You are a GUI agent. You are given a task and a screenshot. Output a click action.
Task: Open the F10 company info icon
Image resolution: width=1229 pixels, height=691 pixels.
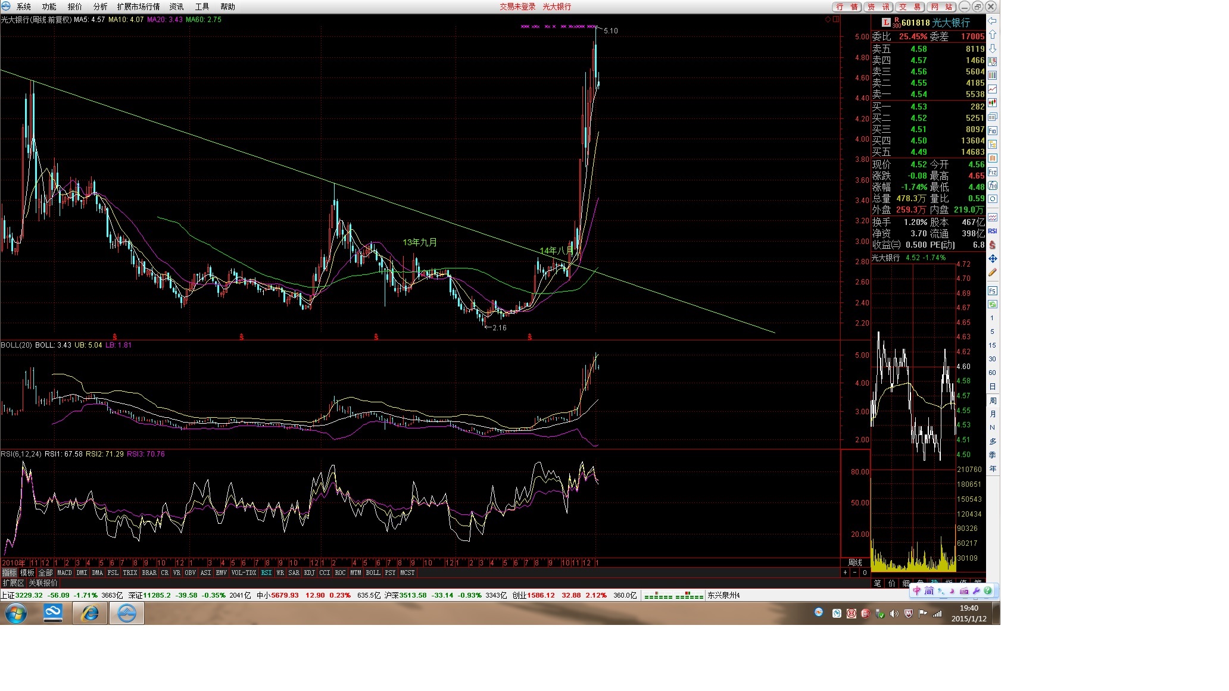(993, 130)
